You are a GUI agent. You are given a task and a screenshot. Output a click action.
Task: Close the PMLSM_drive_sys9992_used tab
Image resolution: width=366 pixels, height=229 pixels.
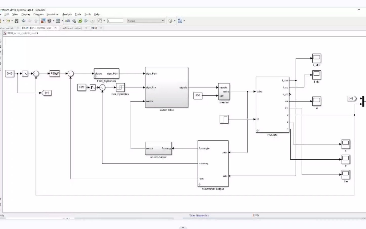tap(55, 28)
